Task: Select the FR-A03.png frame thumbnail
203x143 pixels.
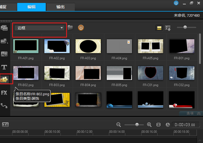Action: tap(88, 46)
